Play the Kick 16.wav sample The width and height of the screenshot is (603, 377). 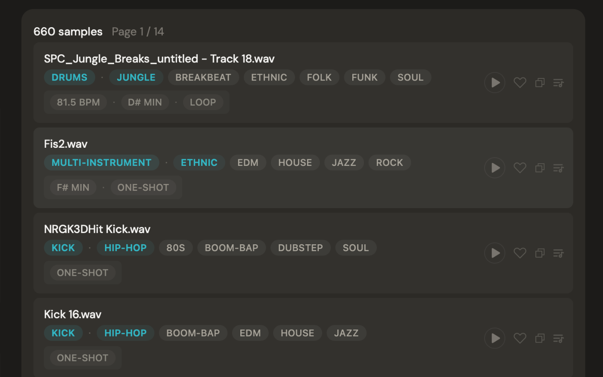[495, 338]
